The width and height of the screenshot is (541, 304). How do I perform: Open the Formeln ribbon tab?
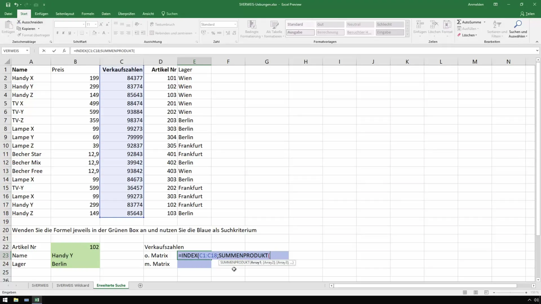pyautogui.click(x=88, y=14)
